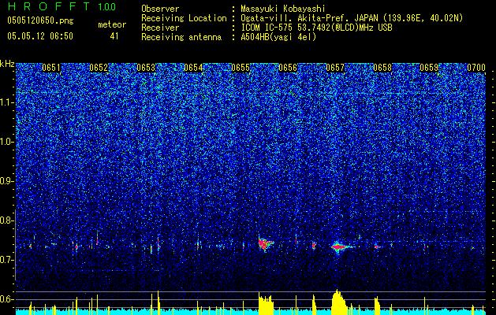
Task: Click the wide yellow intensity block below 0655
Action: 266,304
